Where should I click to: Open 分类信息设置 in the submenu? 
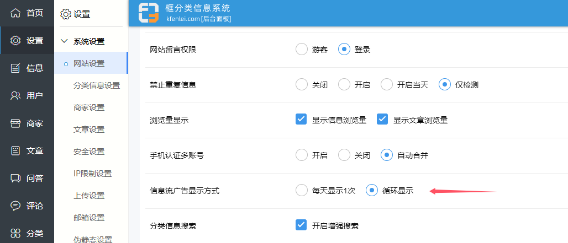click(x=97, y=85)
